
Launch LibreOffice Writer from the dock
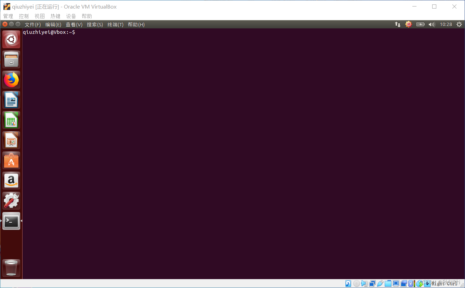pyautogui.click(x=11, y=100)
